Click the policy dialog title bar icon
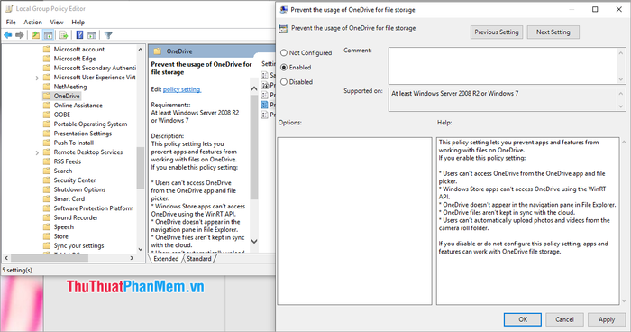 (x=284, y=10)
